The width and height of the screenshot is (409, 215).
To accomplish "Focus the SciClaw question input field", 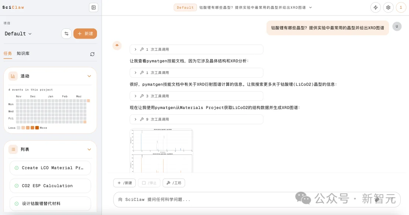I will 257,199.
